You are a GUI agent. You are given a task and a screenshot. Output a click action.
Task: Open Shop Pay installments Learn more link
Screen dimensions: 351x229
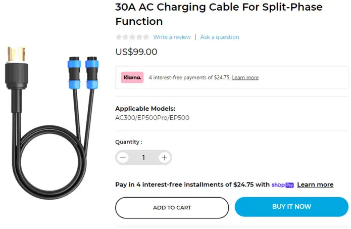[x=315, y=185]
